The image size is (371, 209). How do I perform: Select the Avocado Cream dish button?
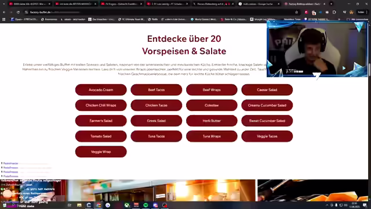(101, 90)
